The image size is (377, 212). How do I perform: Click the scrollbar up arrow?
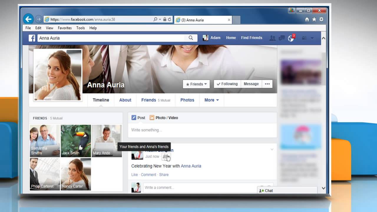tap(323, 38)
